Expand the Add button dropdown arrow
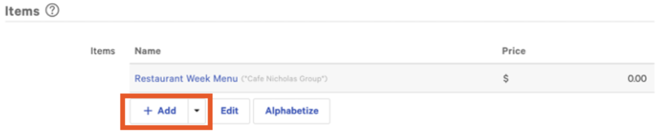 (x=197, y=111)
